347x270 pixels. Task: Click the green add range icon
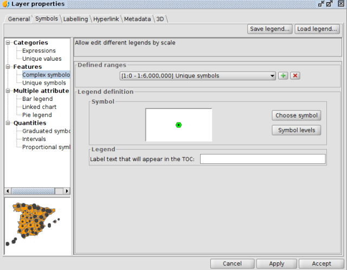pos(283,76)
